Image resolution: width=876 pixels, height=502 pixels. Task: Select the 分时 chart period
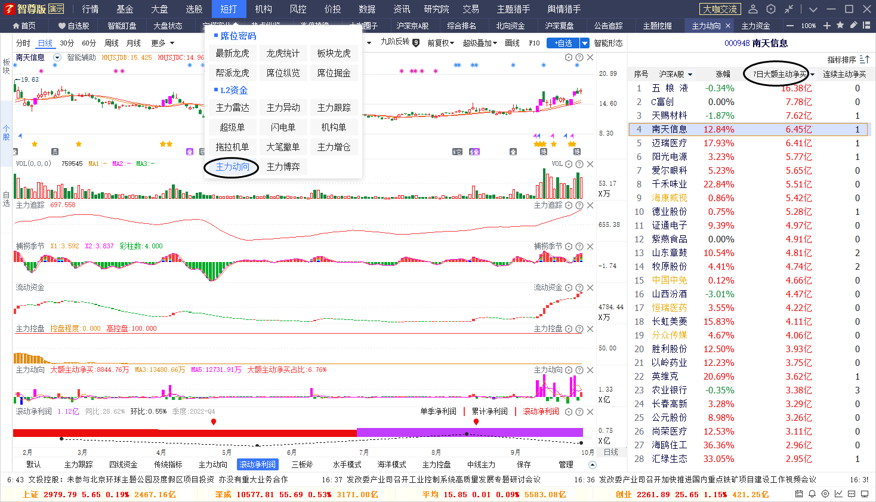23,43
